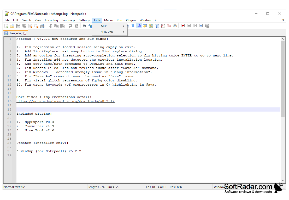Close the current document via toolbar icon
Image resolution: width=289 pixels, height=200 pixels.
pos(30,26)
